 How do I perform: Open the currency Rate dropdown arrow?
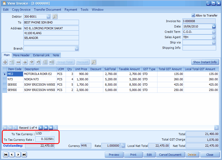(123, 146)
